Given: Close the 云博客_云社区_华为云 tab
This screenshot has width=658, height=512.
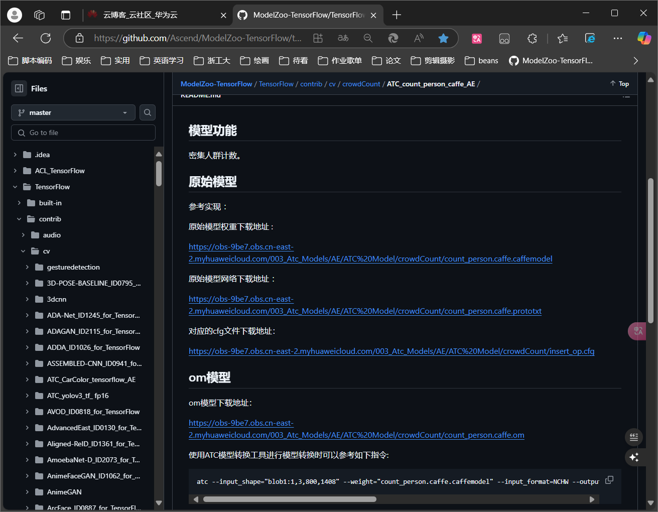Looking at the screenshot, I should pos(223,15).
